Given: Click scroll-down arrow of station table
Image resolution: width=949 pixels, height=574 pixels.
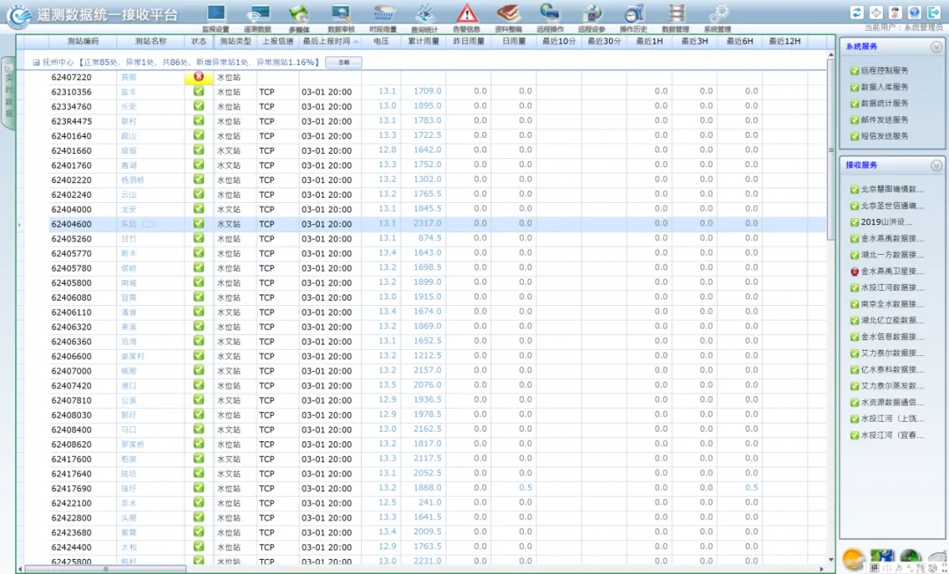Looking at the screenshot, I should (831, 558).
